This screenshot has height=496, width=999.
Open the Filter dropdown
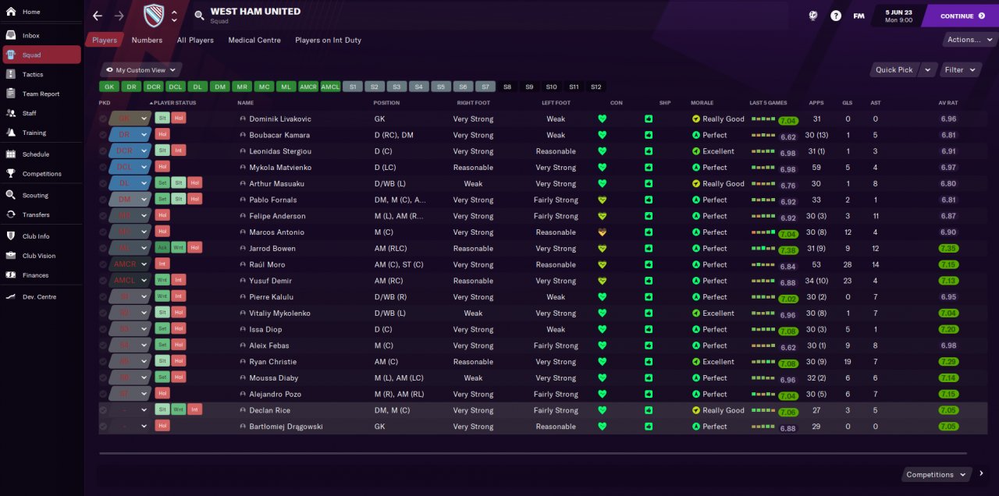(960, 70)
